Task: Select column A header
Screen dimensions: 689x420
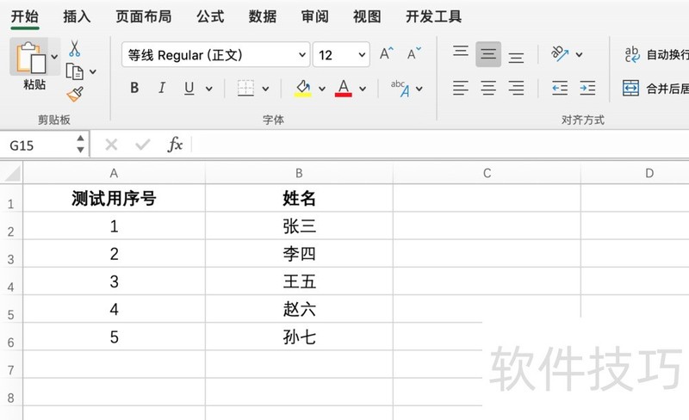Action: pos(114,173)
